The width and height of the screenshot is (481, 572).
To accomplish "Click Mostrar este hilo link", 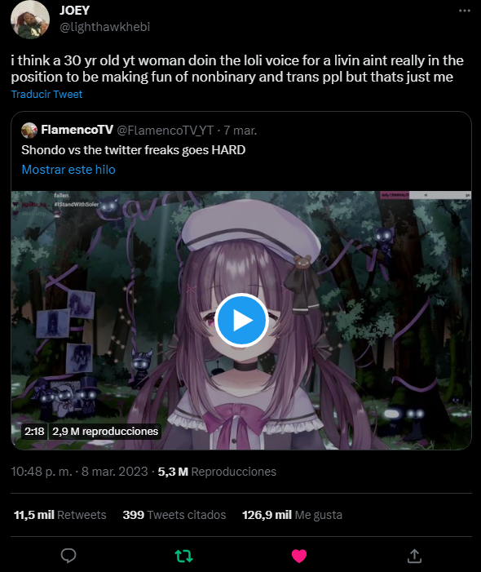I will (68, 170).
